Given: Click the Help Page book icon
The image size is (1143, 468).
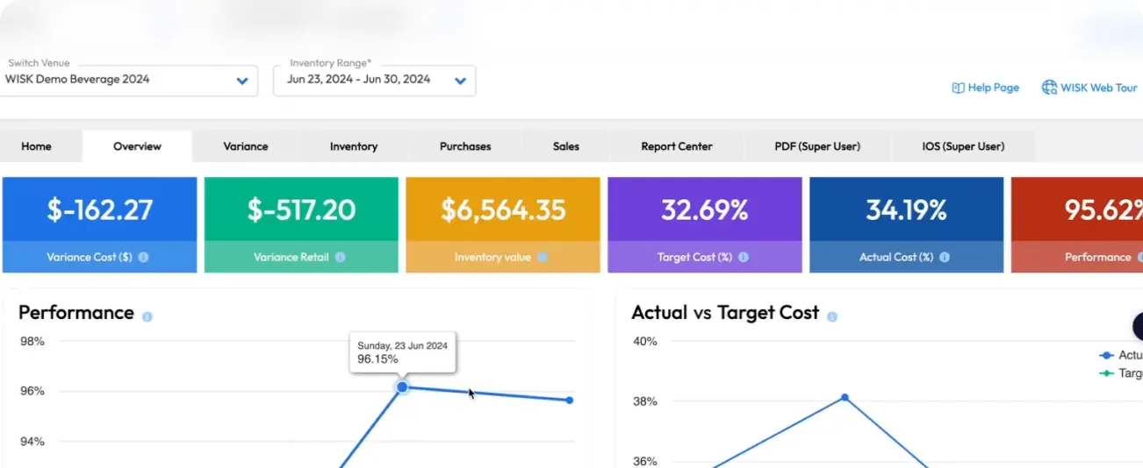Looking at the screenshot, I should [958, 88].
